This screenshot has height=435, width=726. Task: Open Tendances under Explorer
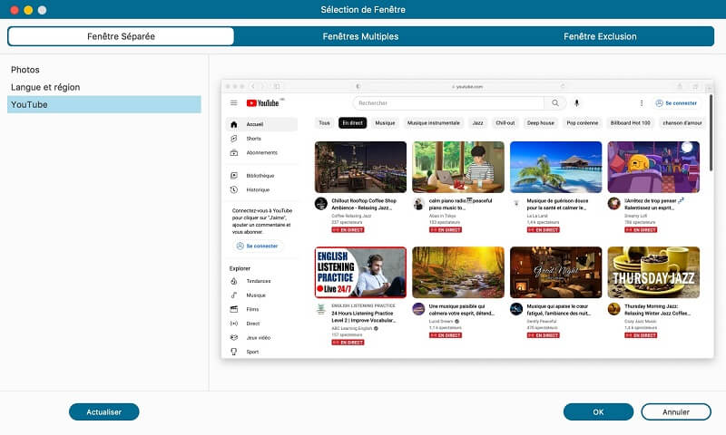pos(261,281)
